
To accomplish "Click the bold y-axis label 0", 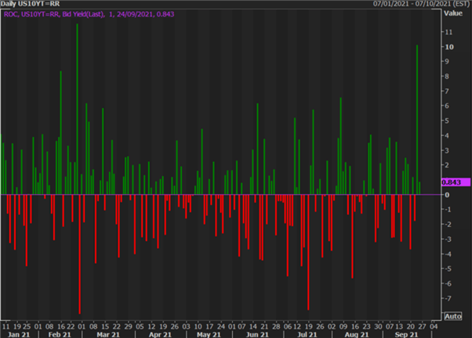I will point(447,195).
